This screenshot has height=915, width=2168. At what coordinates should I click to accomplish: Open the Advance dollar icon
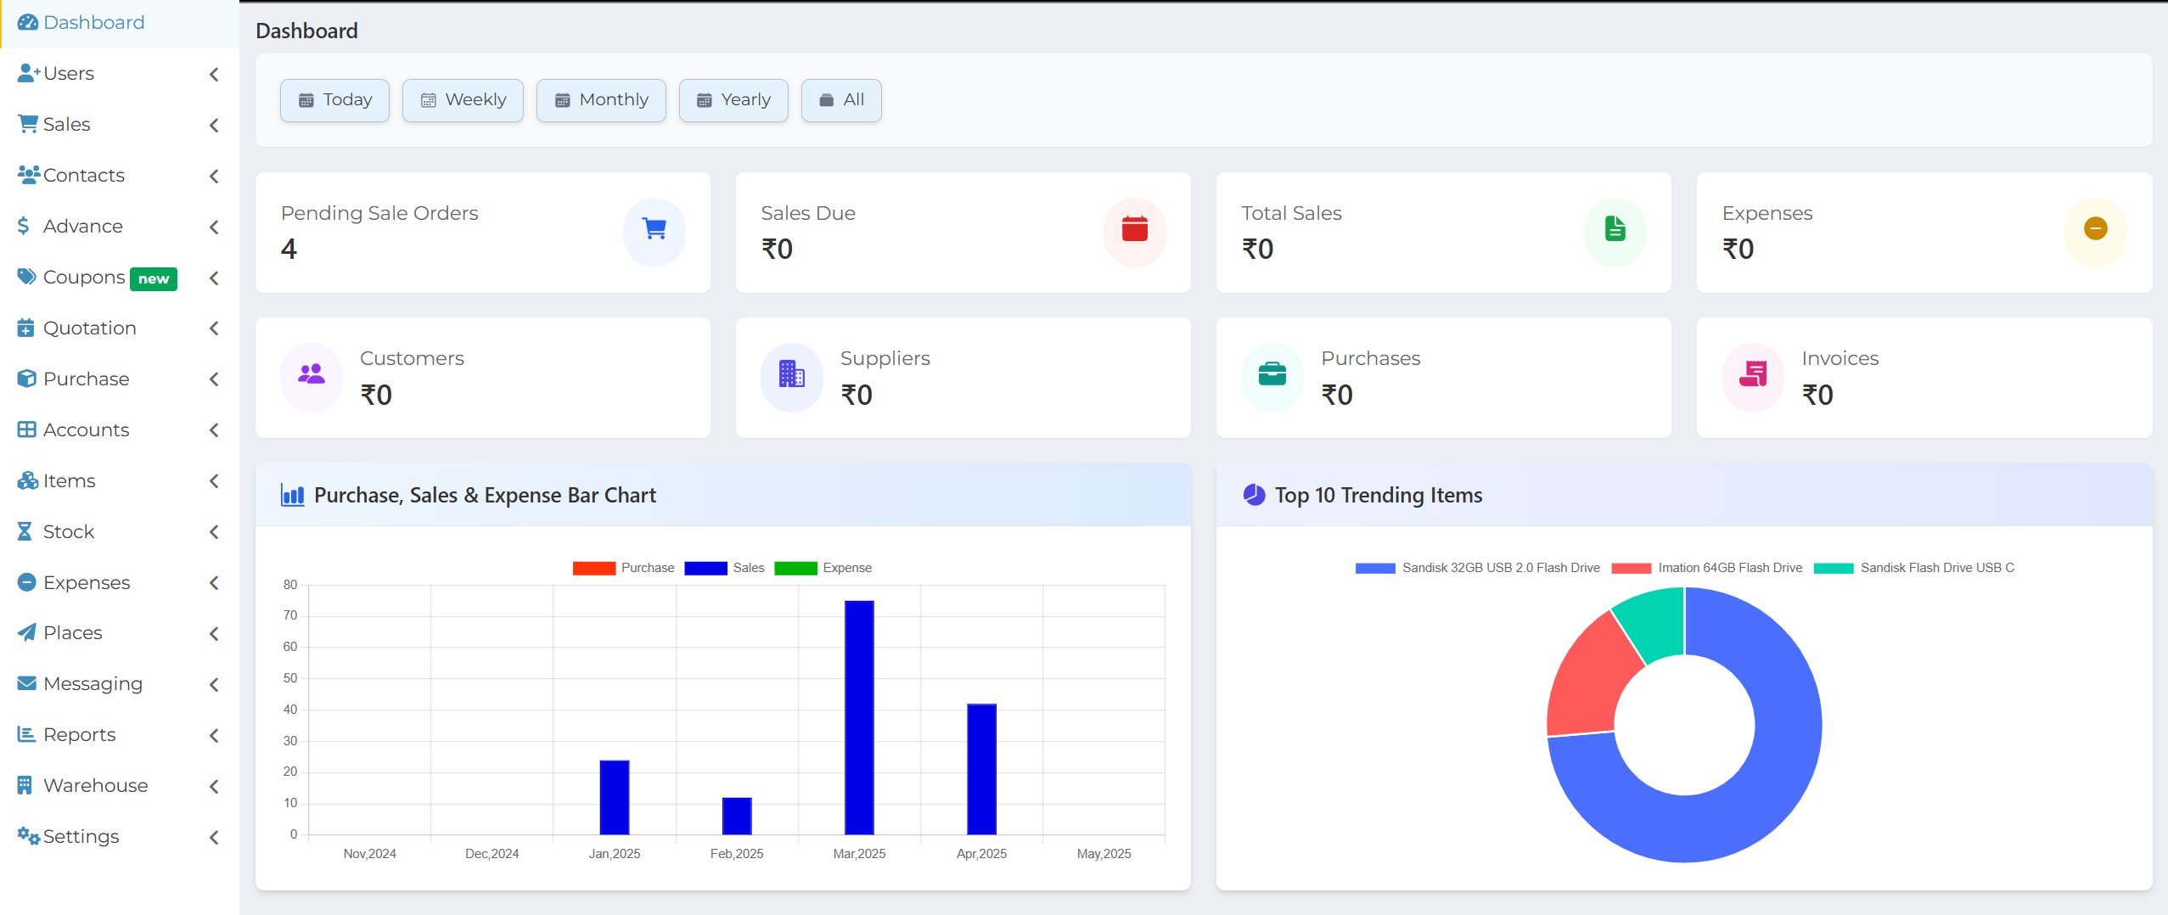[23, 226]
